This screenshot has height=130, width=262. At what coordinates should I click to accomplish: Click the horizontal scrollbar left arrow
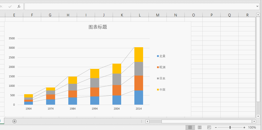tap(147, 121)
